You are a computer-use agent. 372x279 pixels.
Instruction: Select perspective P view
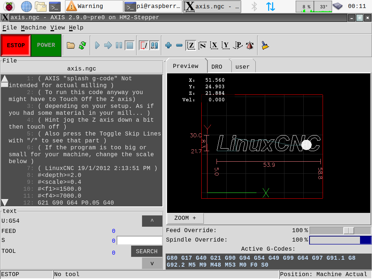238,45
